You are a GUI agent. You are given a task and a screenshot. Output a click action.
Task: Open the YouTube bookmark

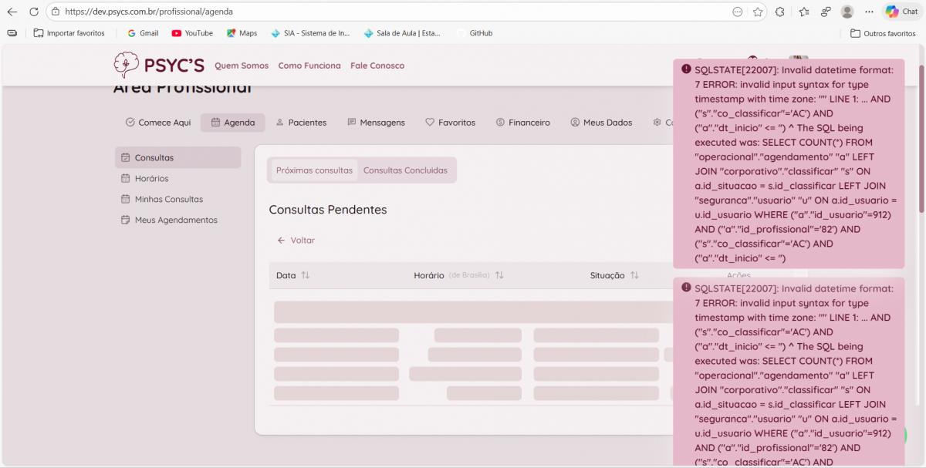pyautogui.click(x=192, y=33)
